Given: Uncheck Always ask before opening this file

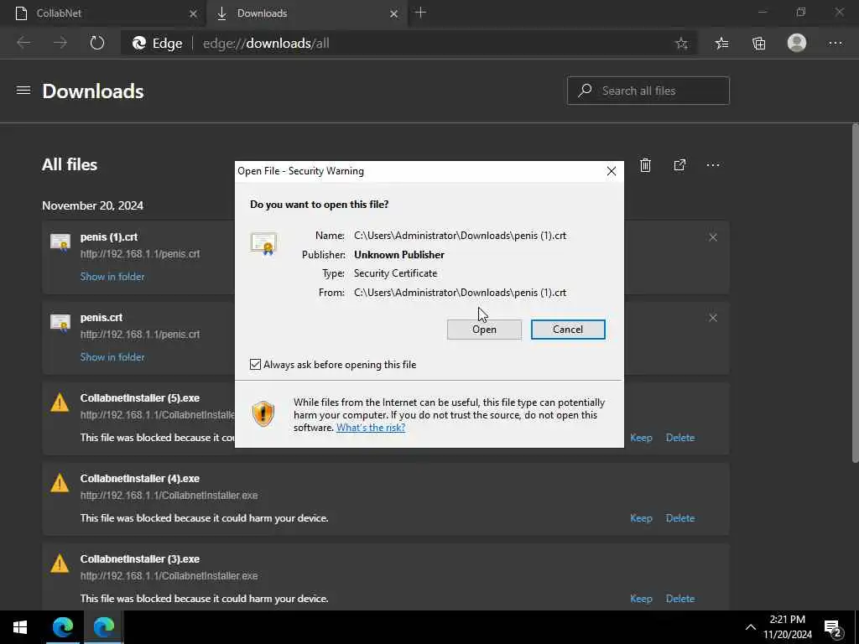Looking at the screenshot, I should (255, 364).
